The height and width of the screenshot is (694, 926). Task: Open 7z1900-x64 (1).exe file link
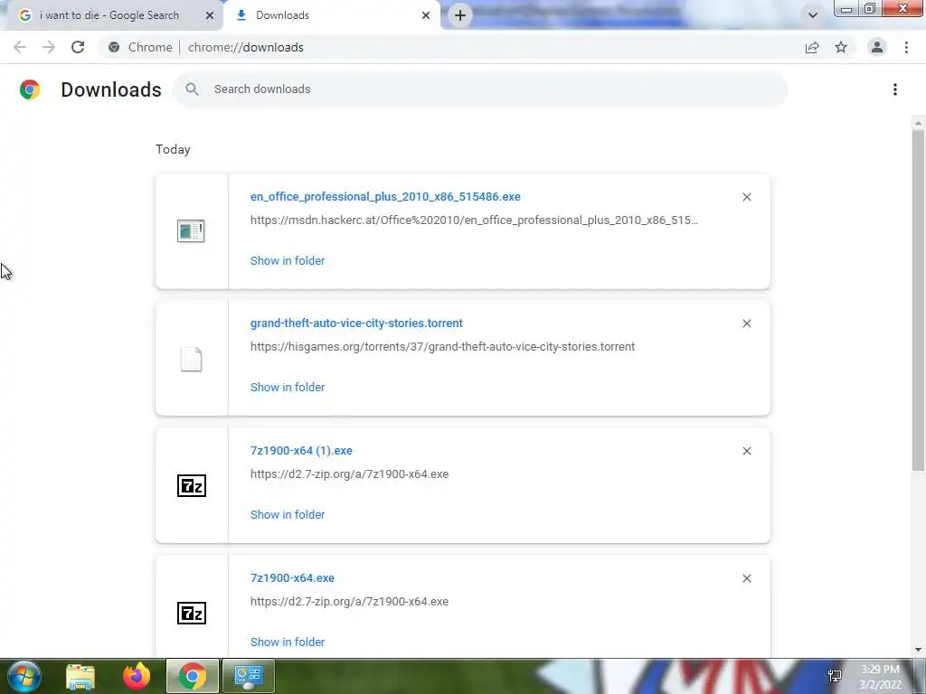[301, 450]
